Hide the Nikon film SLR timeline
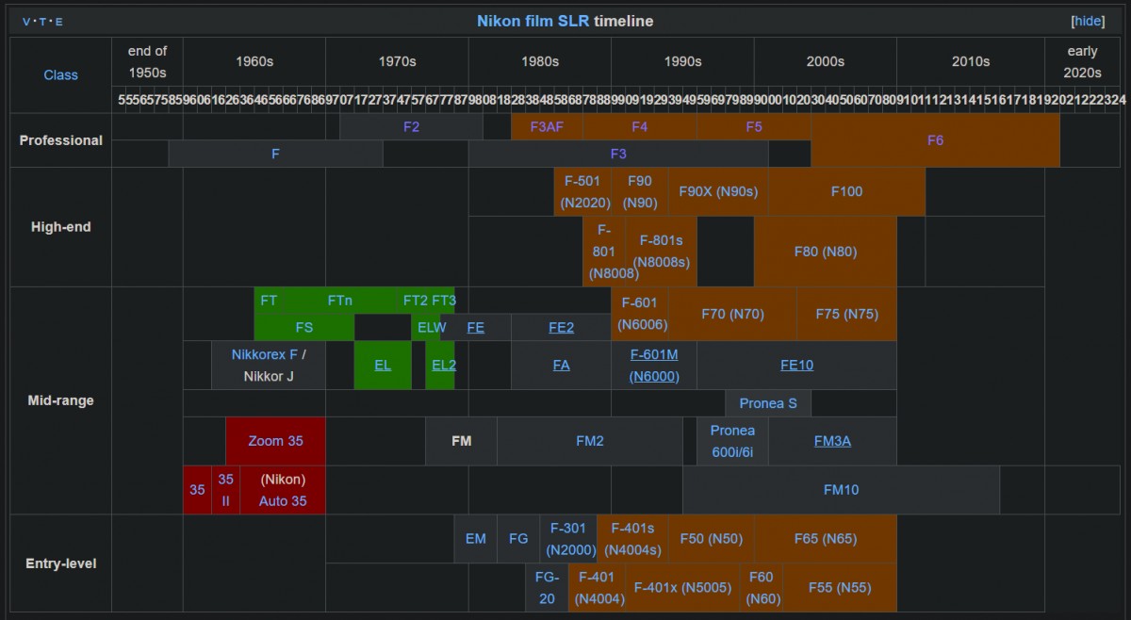 (x=1089, y=21)
